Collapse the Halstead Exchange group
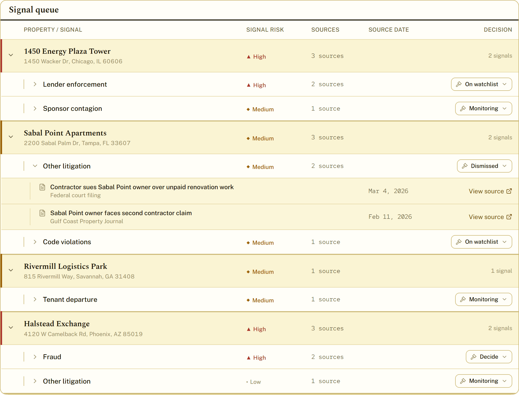519x395 pixels. [x=11, y=328]
